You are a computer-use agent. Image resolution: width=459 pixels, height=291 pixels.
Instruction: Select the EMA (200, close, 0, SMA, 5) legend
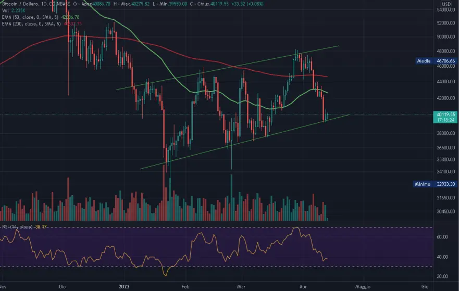[x=42, y=24]
